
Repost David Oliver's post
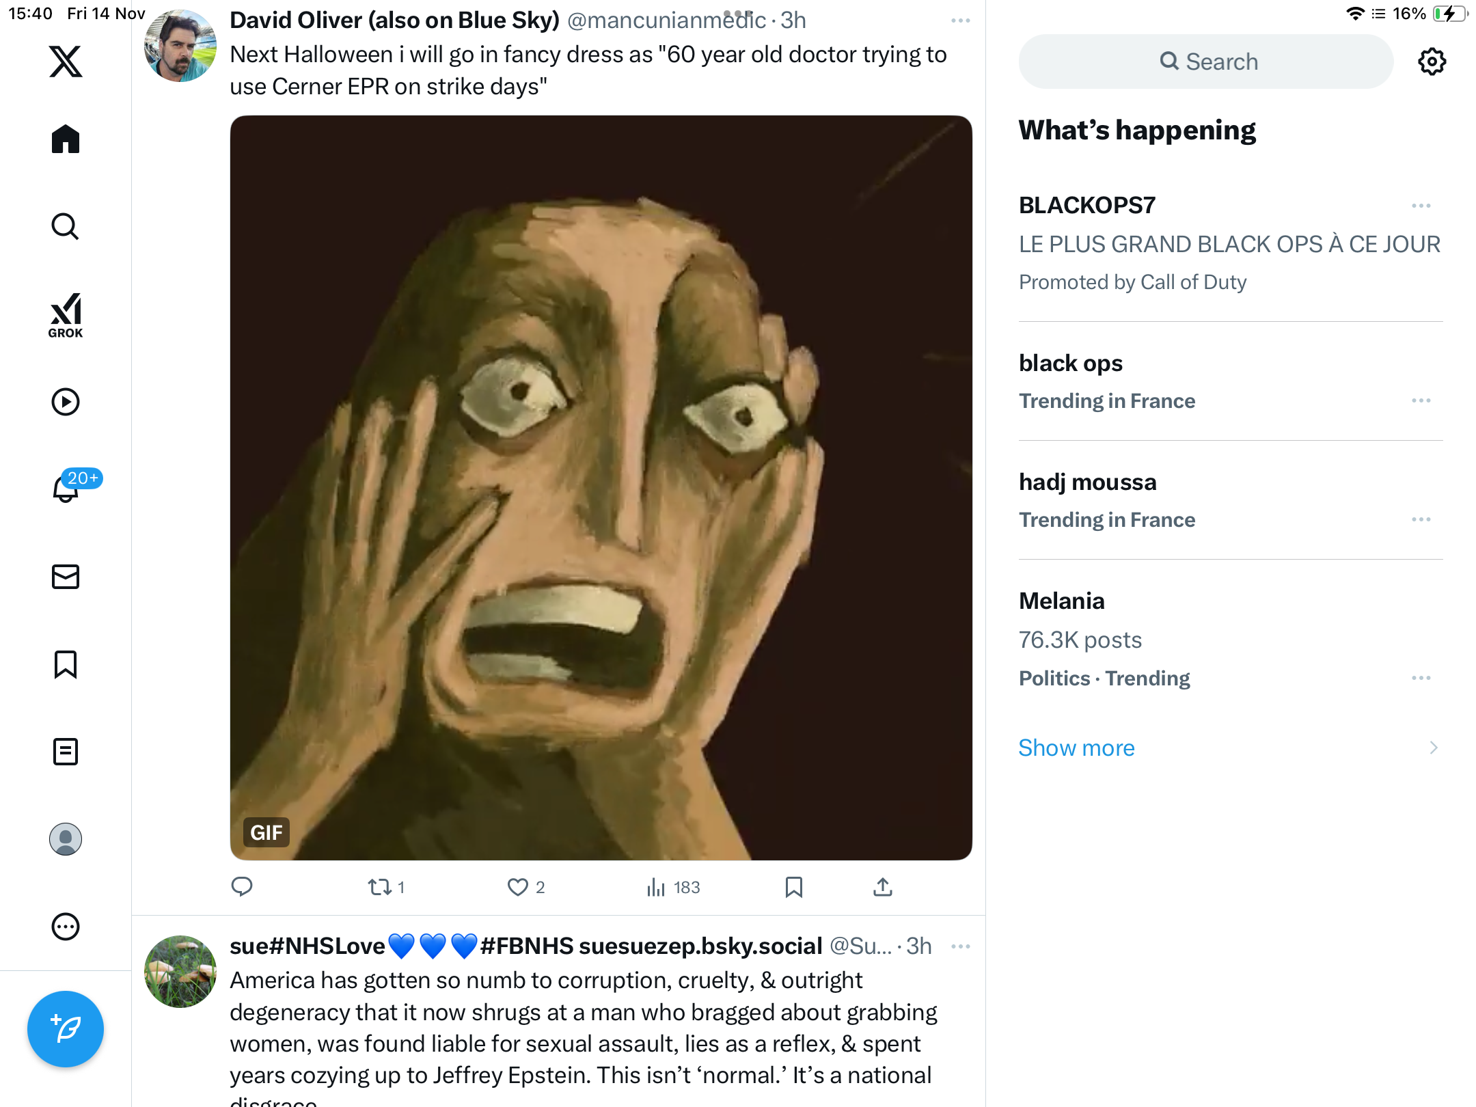[x=380, y=887]
